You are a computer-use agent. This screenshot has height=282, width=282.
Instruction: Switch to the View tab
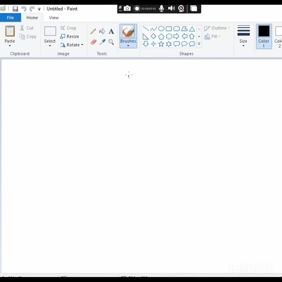pyautogui.click(x=54, y=18)
